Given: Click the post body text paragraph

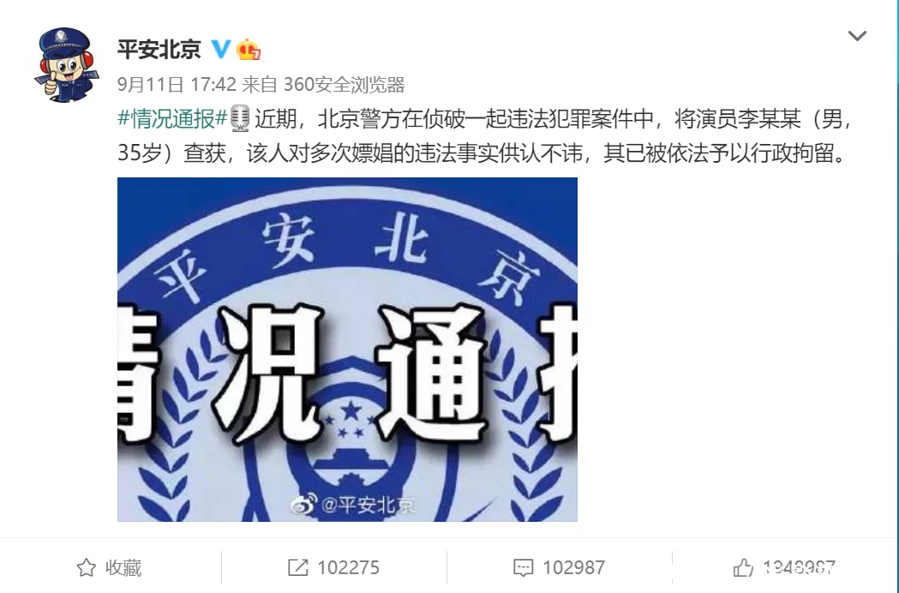Looking at the screenshot, I should (x=484, y=136).
